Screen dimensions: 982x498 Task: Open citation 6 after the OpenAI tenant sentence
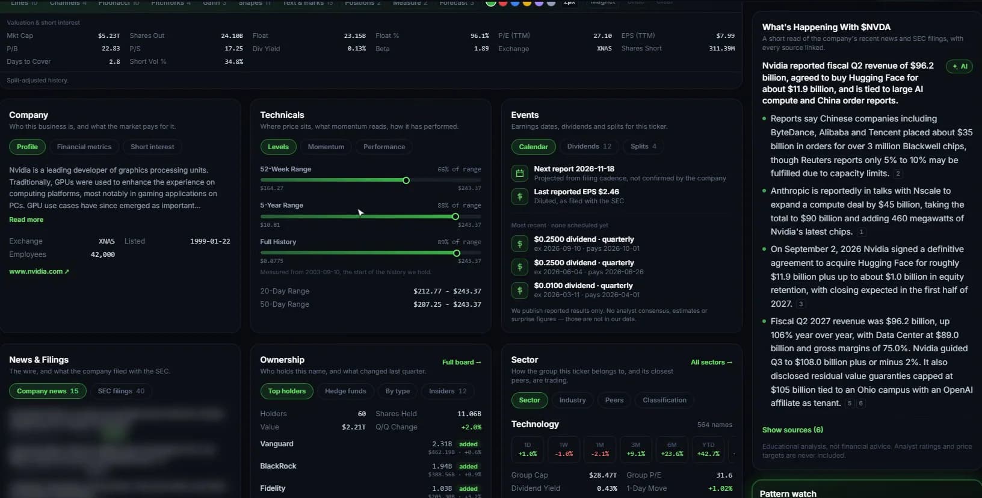click(x=860, y=404)
